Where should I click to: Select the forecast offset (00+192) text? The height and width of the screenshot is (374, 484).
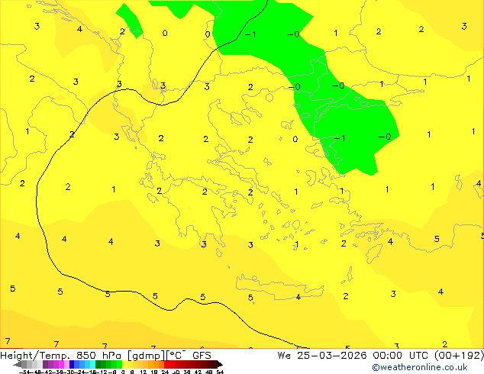pos(460,356)
